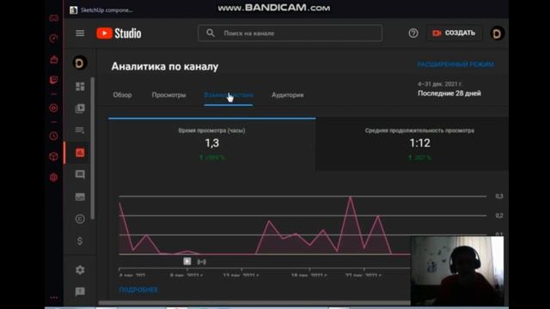This screenshot has width=550, height=309.
Task: Open Content videos icon in sidebar
Action: point(80,108)
